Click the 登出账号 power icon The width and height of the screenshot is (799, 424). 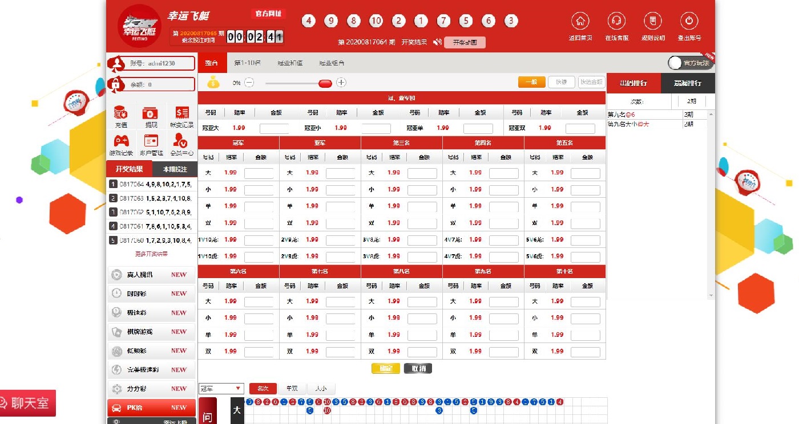click(689, 22)
